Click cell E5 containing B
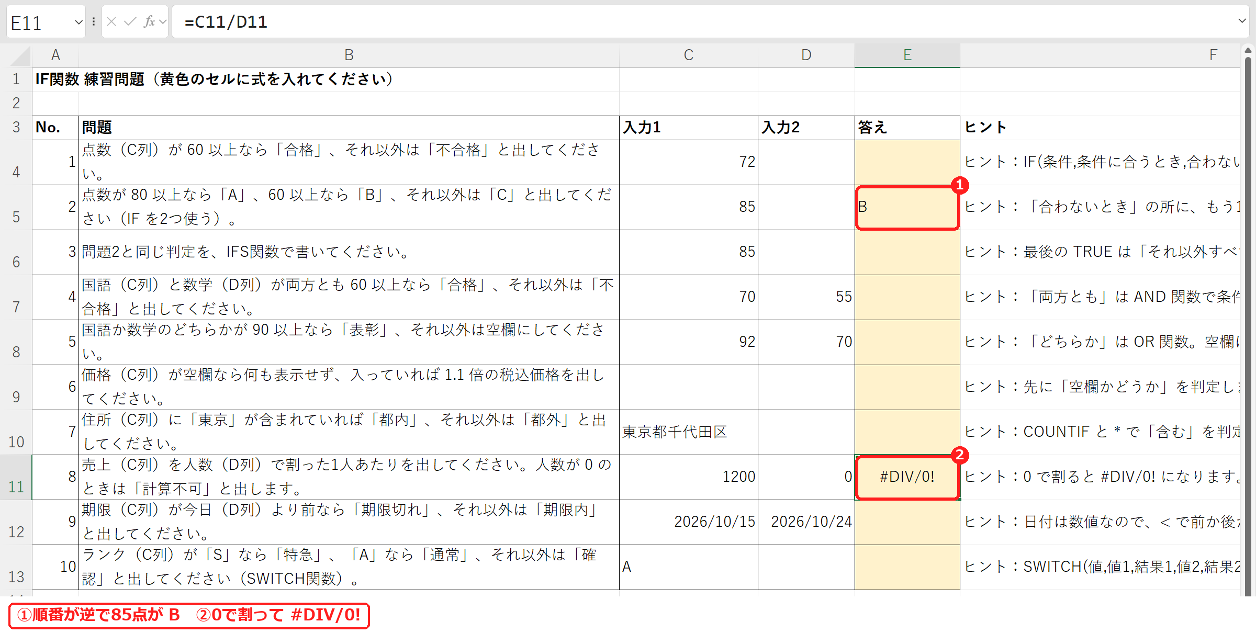Viewport: 1256px width, 633px height. click(907, 207)
